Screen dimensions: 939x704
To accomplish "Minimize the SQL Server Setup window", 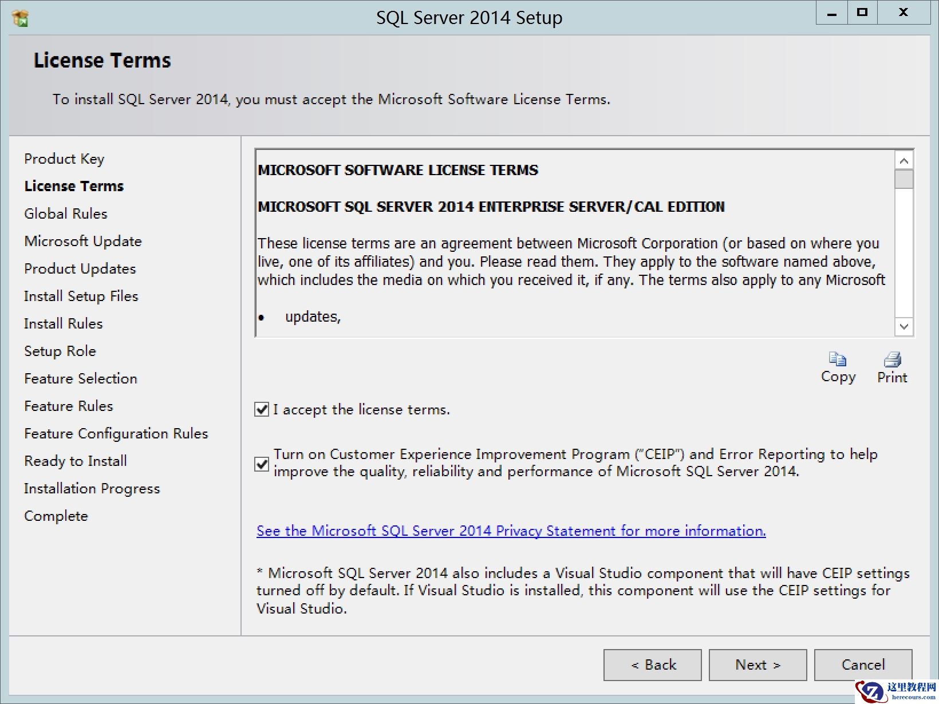I will [x=832, y=13].
